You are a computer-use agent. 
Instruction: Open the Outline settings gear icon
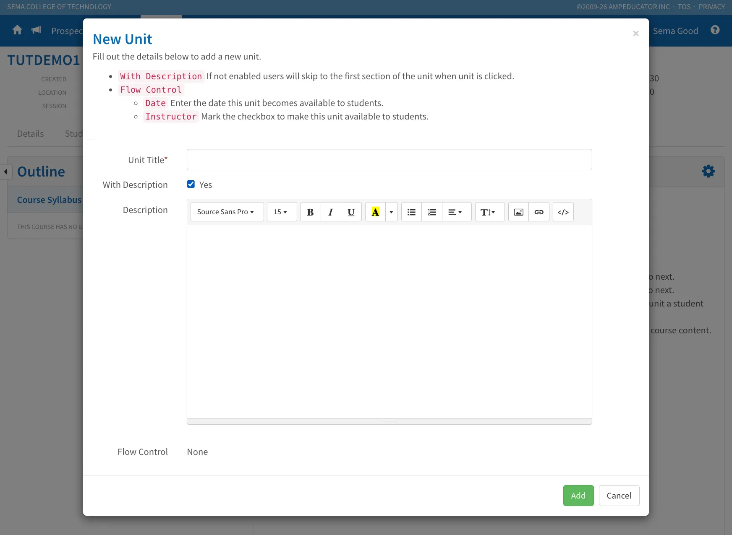click(x=708, y=171)
